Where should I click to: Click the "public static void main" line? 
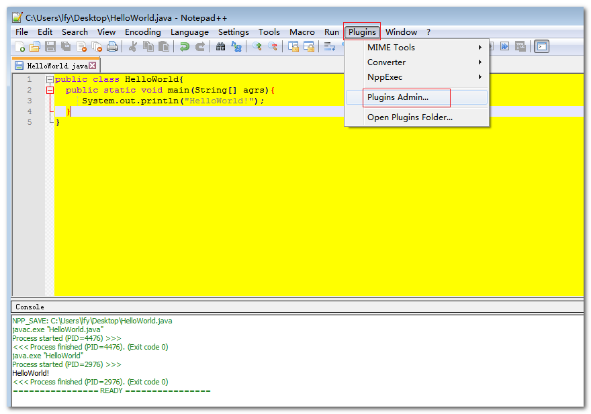click(x=170, y=90)
